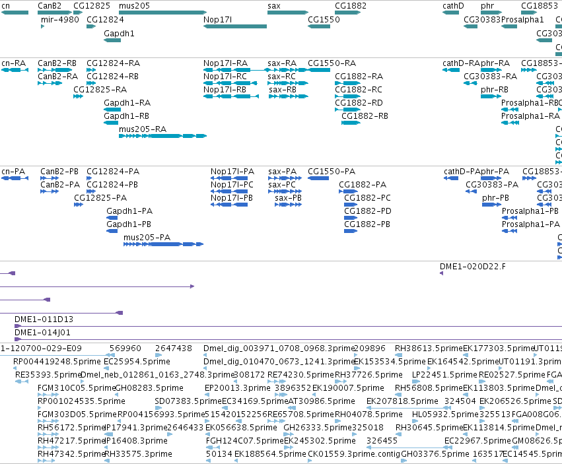Select the CG30383 gene bar
The image size is (562, 464).
470,26
